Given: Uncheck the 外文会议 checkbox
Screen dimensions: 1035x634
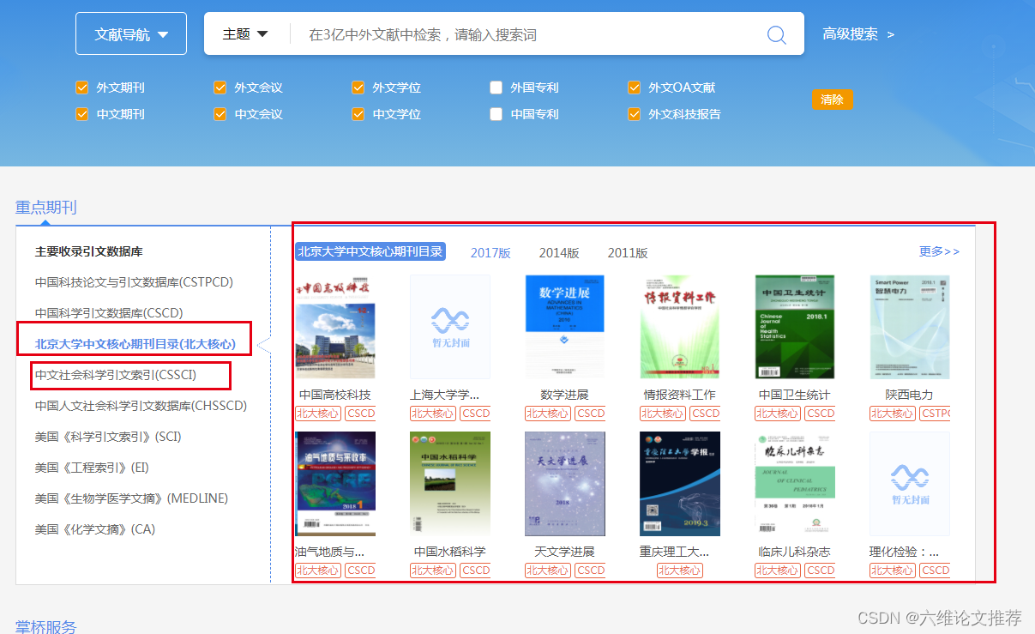Looking at the screenshot, I should pyautogui.click(x=220, y=88).
